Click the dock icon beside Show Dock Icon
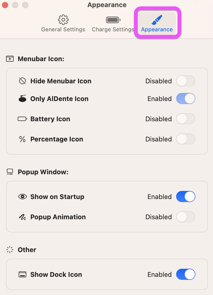The width and height of the screenshot is (213, 295). [x=22, y=275]
